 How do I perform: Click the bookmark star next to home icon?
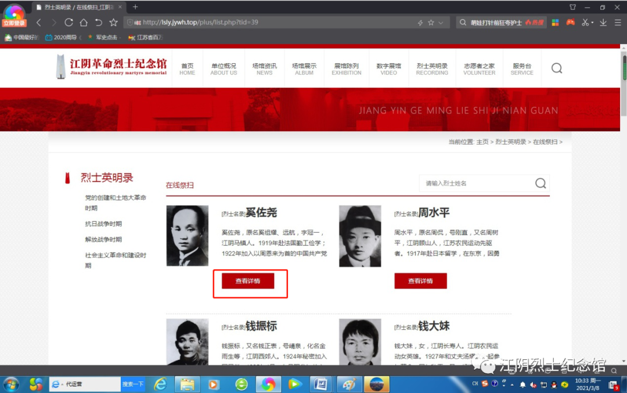[x=113, y=23]
